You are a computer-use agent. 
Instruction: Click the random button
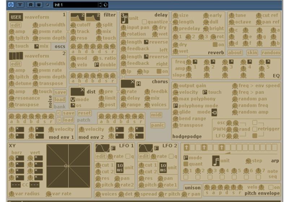click(x=271, y=53)
